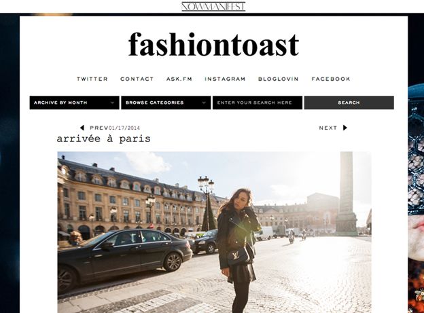Viewport: 424px width, 313px height.
Task: Open the Browse Categories dropdown
Action: [166, 103]
